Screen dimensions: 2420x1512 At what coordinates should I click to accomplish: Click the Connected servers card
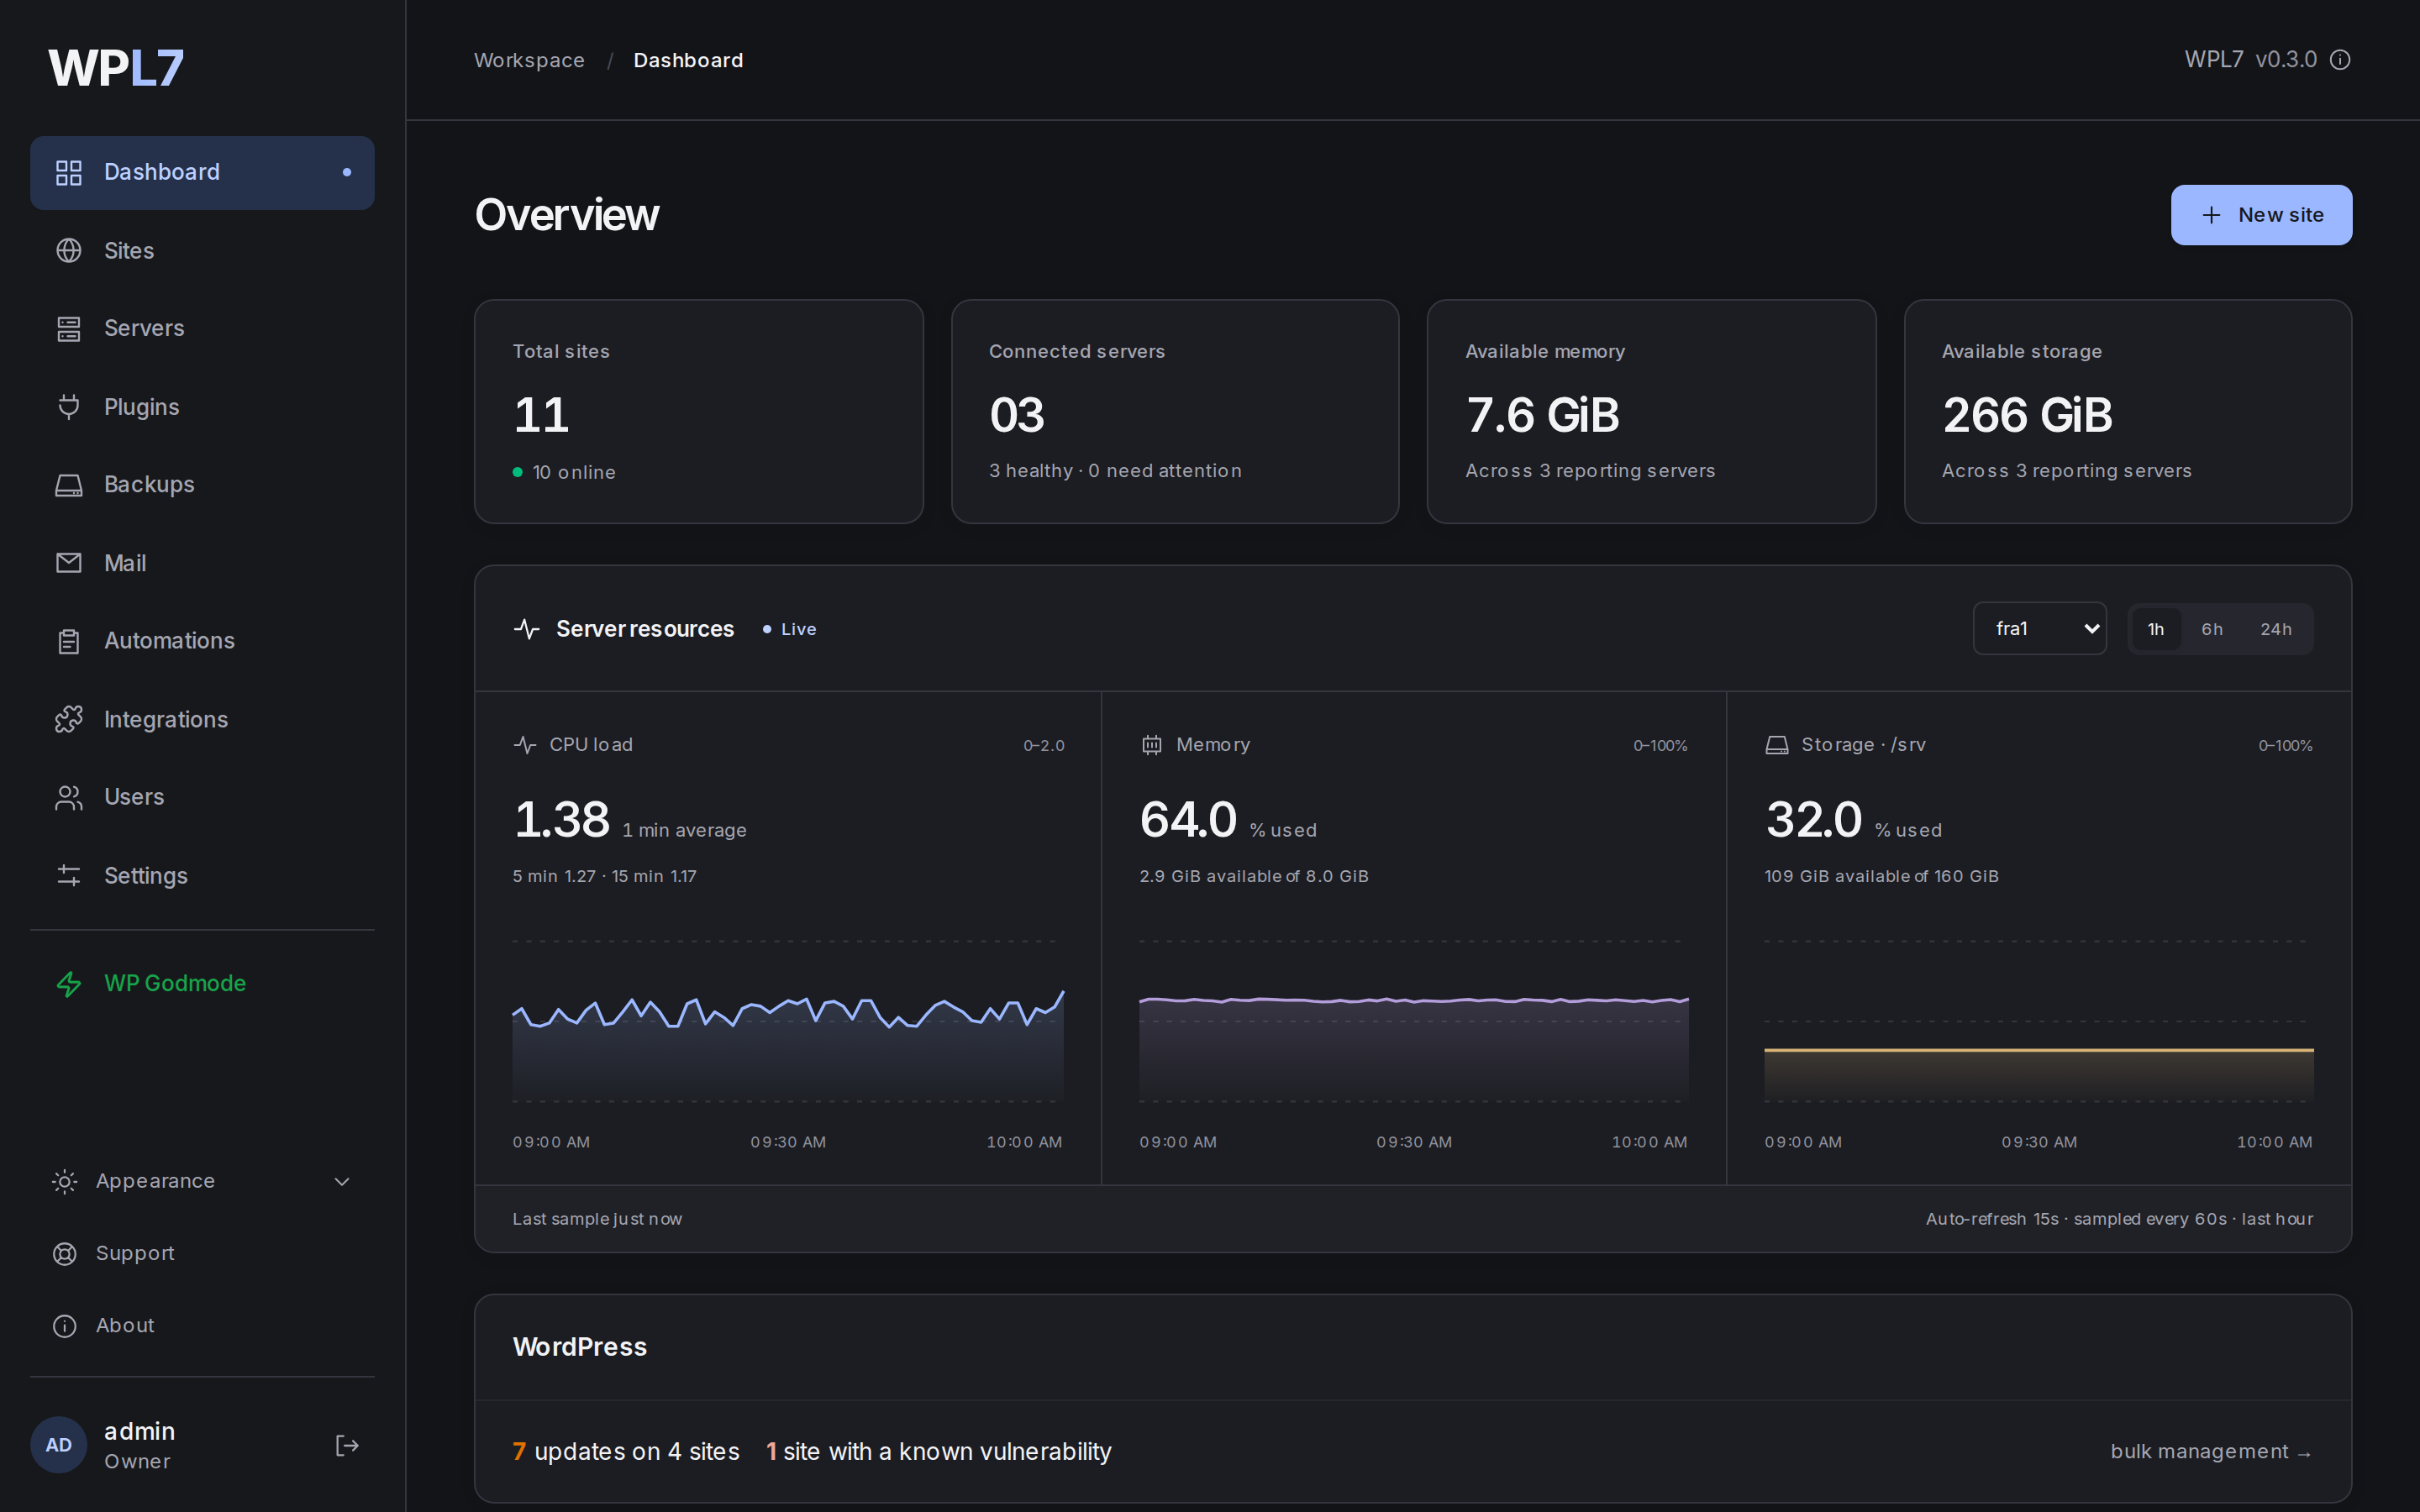pyautogui.click(x=1175, y=411)
